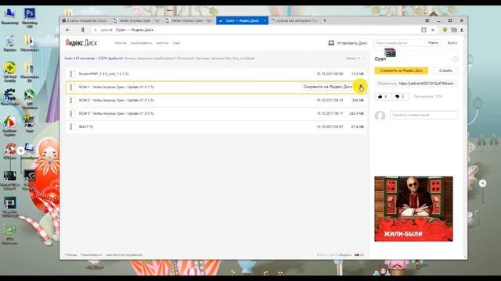This screenshot has width=501, height=281.
Task: Open the green plus 360 Total Security icon
Action: point(9,72)
